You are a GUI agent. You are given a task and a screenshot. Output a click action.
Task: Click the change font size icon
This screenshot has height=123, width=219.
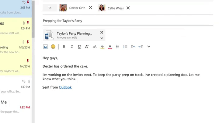pyautogui.click(x=95, y=47)
